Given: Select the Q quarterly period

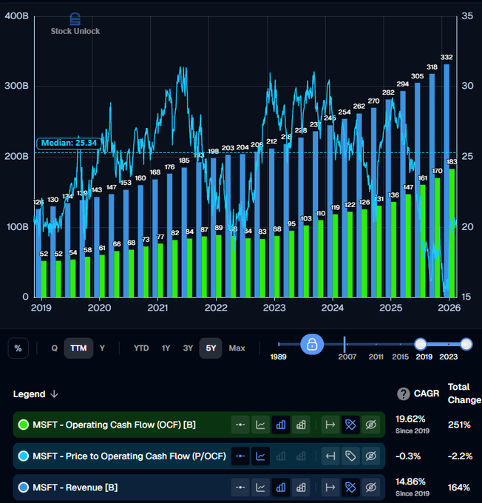Looking at the screenshot, I should (55, 348).
